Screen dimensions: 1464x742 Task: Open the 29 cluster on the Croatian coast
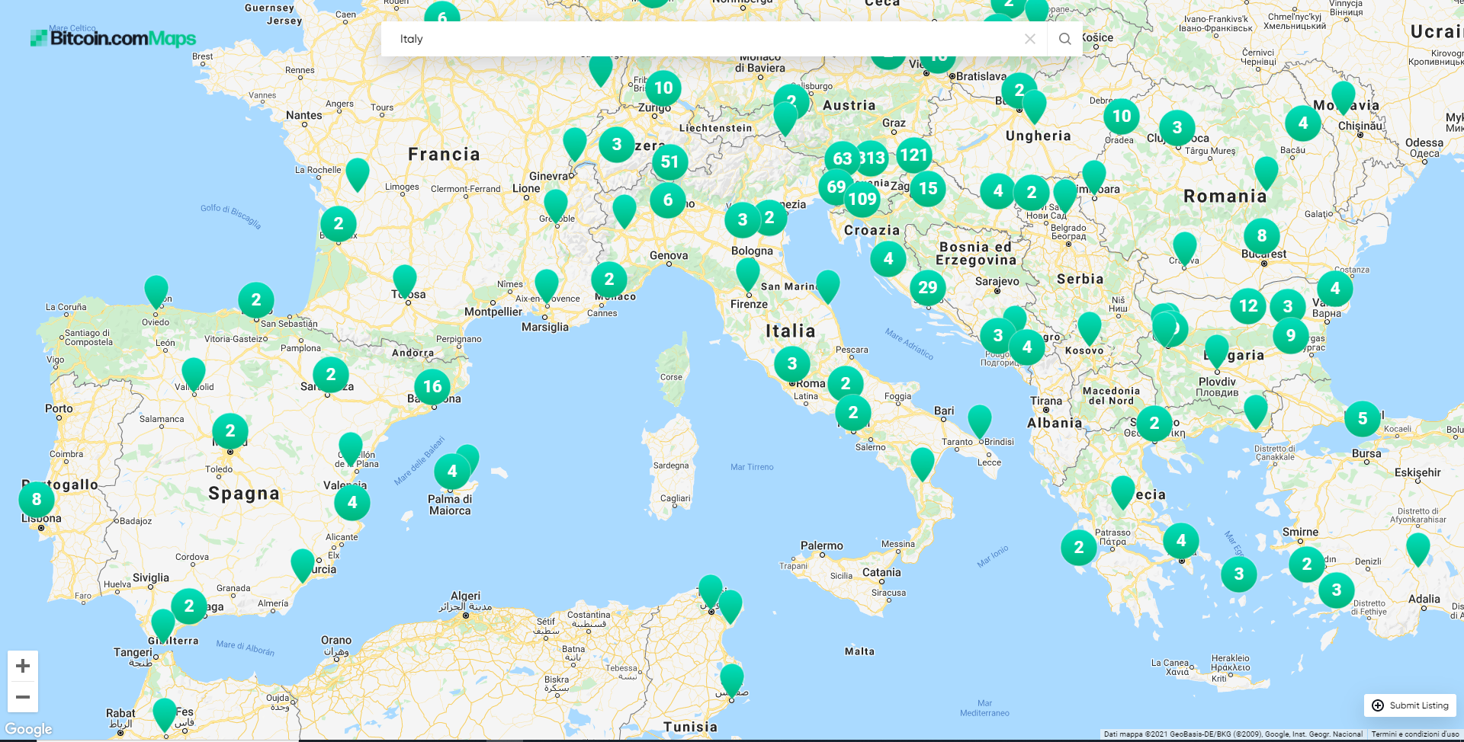pyautogui.click(x=927, y=287)
